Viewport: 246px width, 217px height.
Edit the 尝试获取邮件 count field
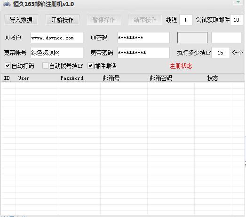pyautogui.click(x=237, y=20)
